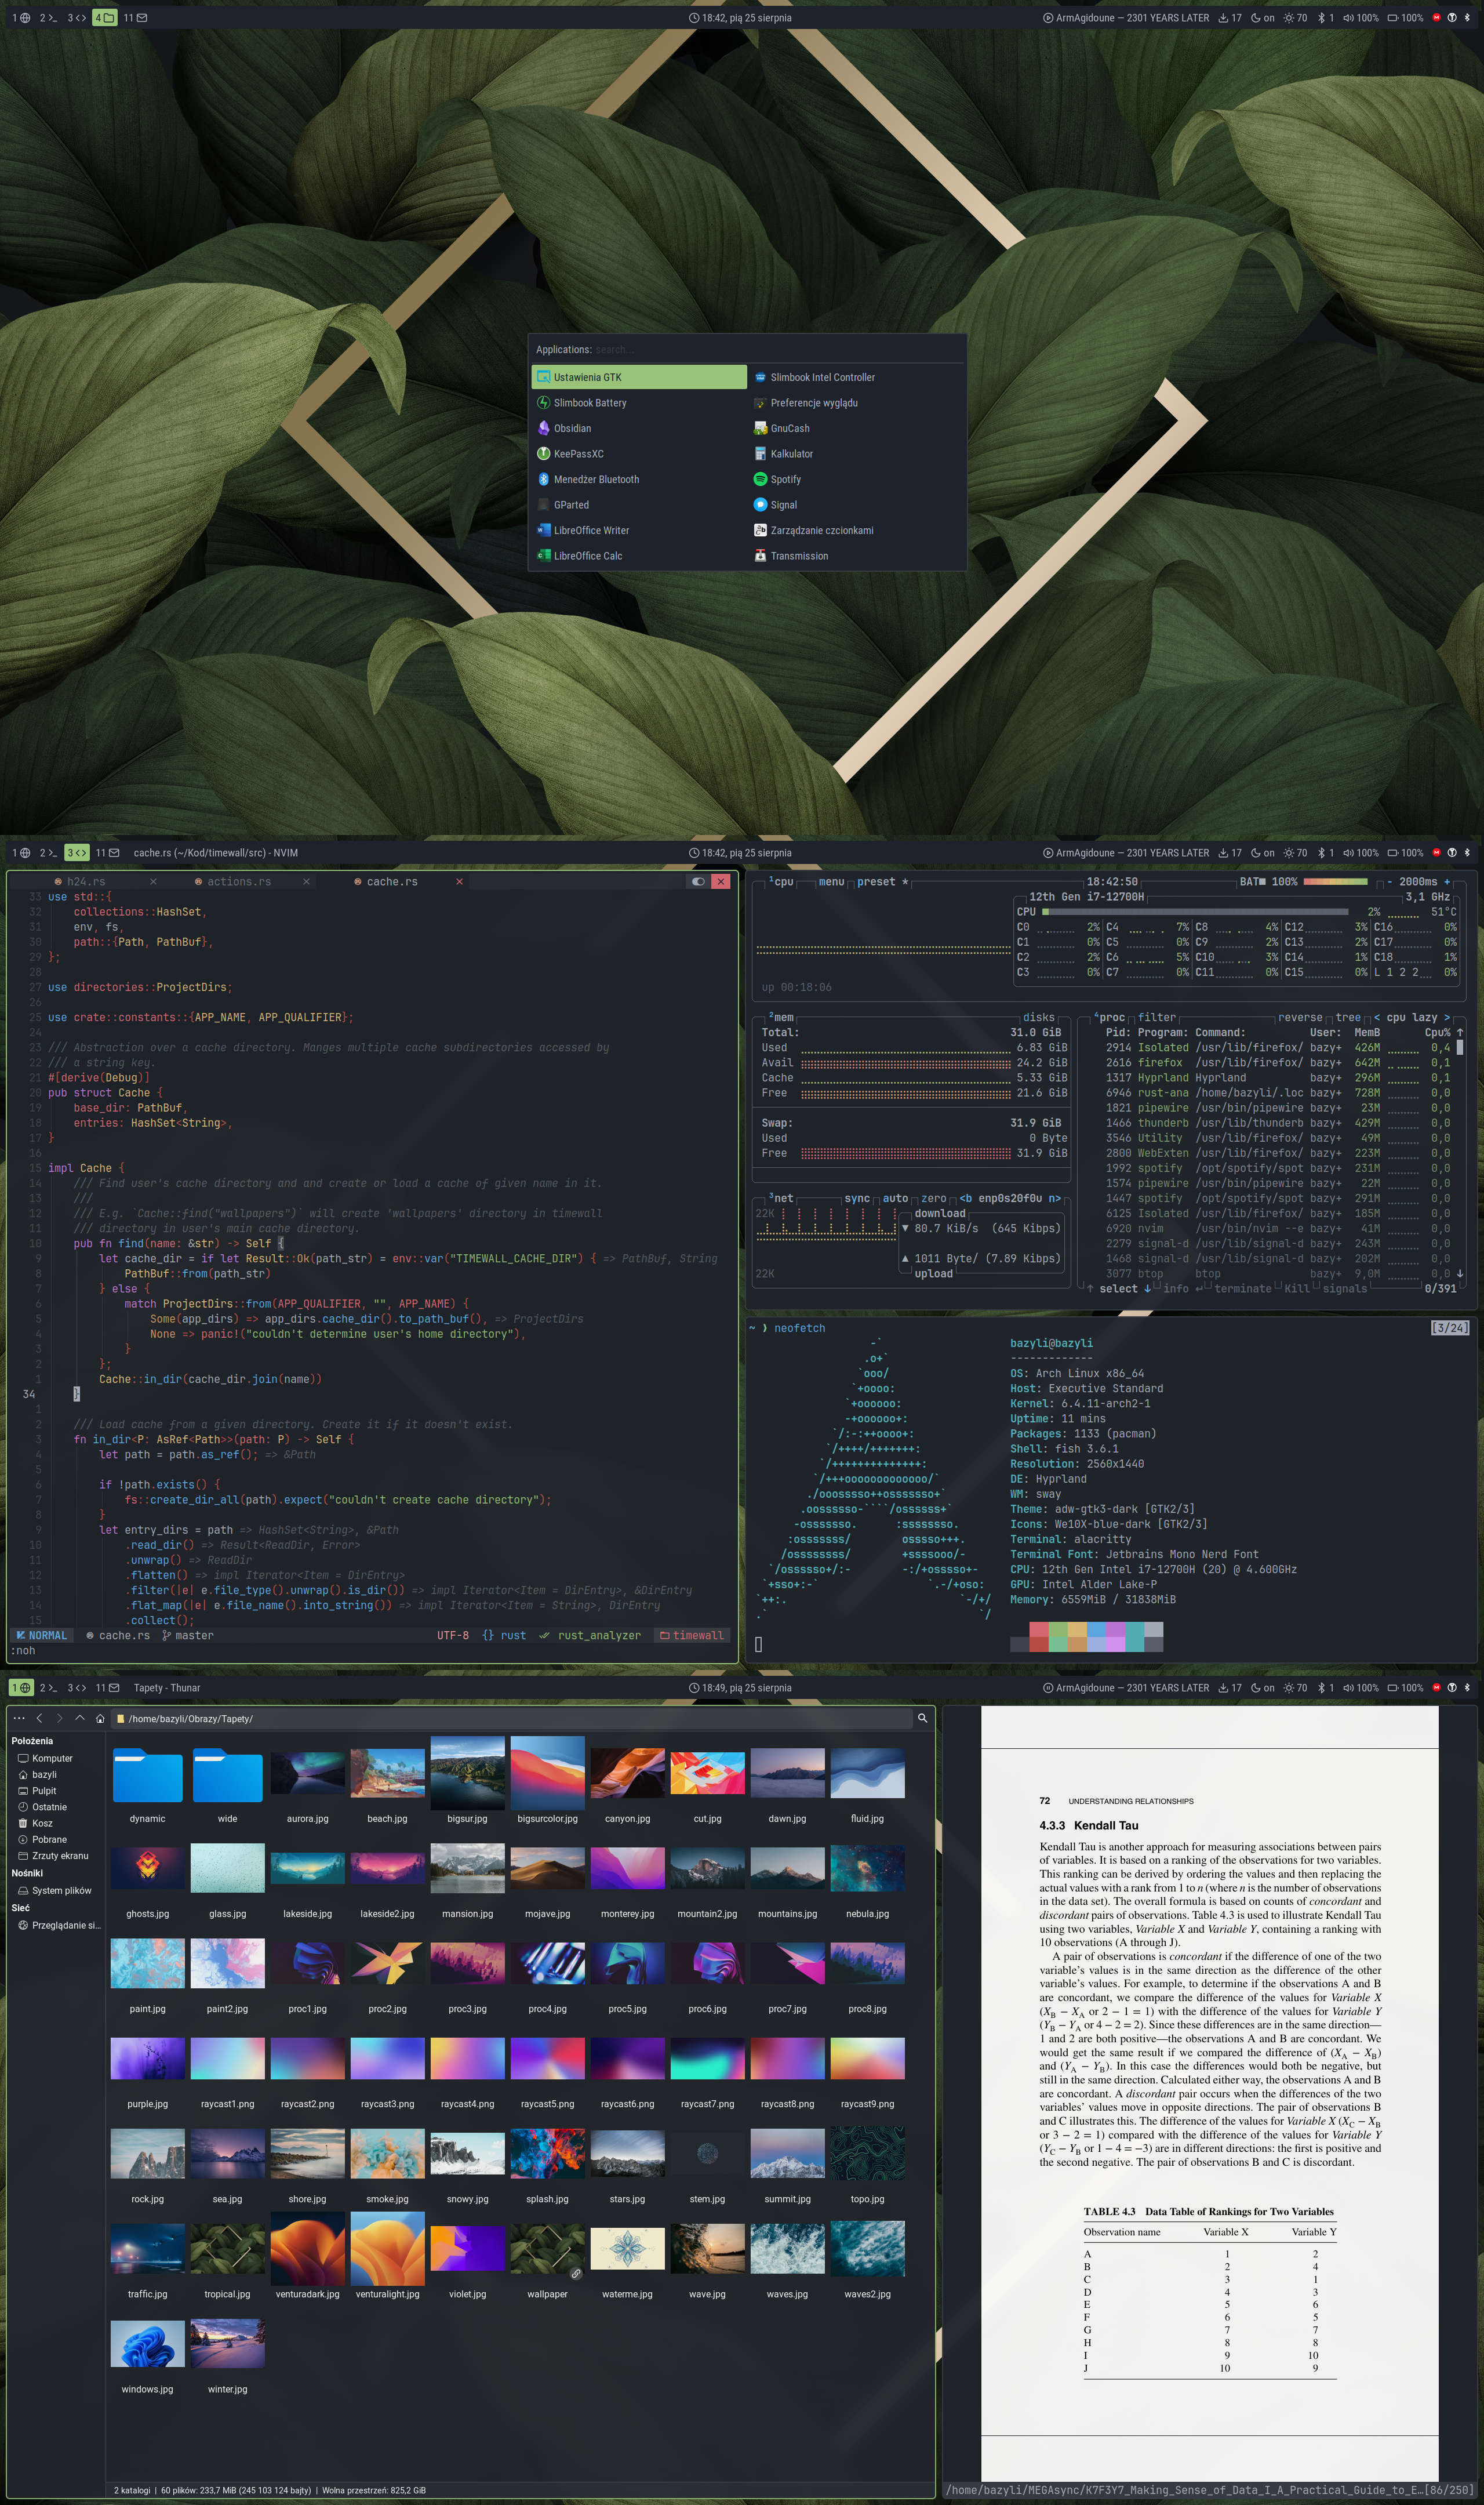Toggle the switch icon in the nvim tab bar
1484x2505 pixels.
[x=698, y=881]
